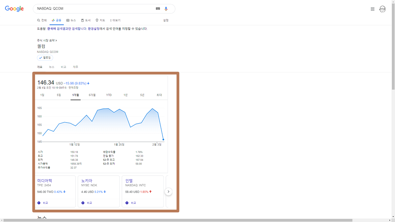Open the account profile avatar

(382, 9)
